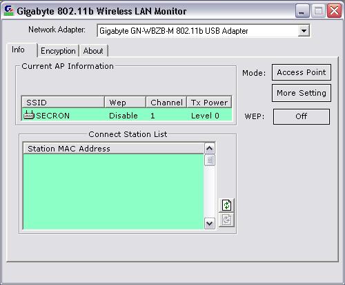The image size is (345, 285).
Task: Click the SSID column header
Action: click(x=63, y=102)
